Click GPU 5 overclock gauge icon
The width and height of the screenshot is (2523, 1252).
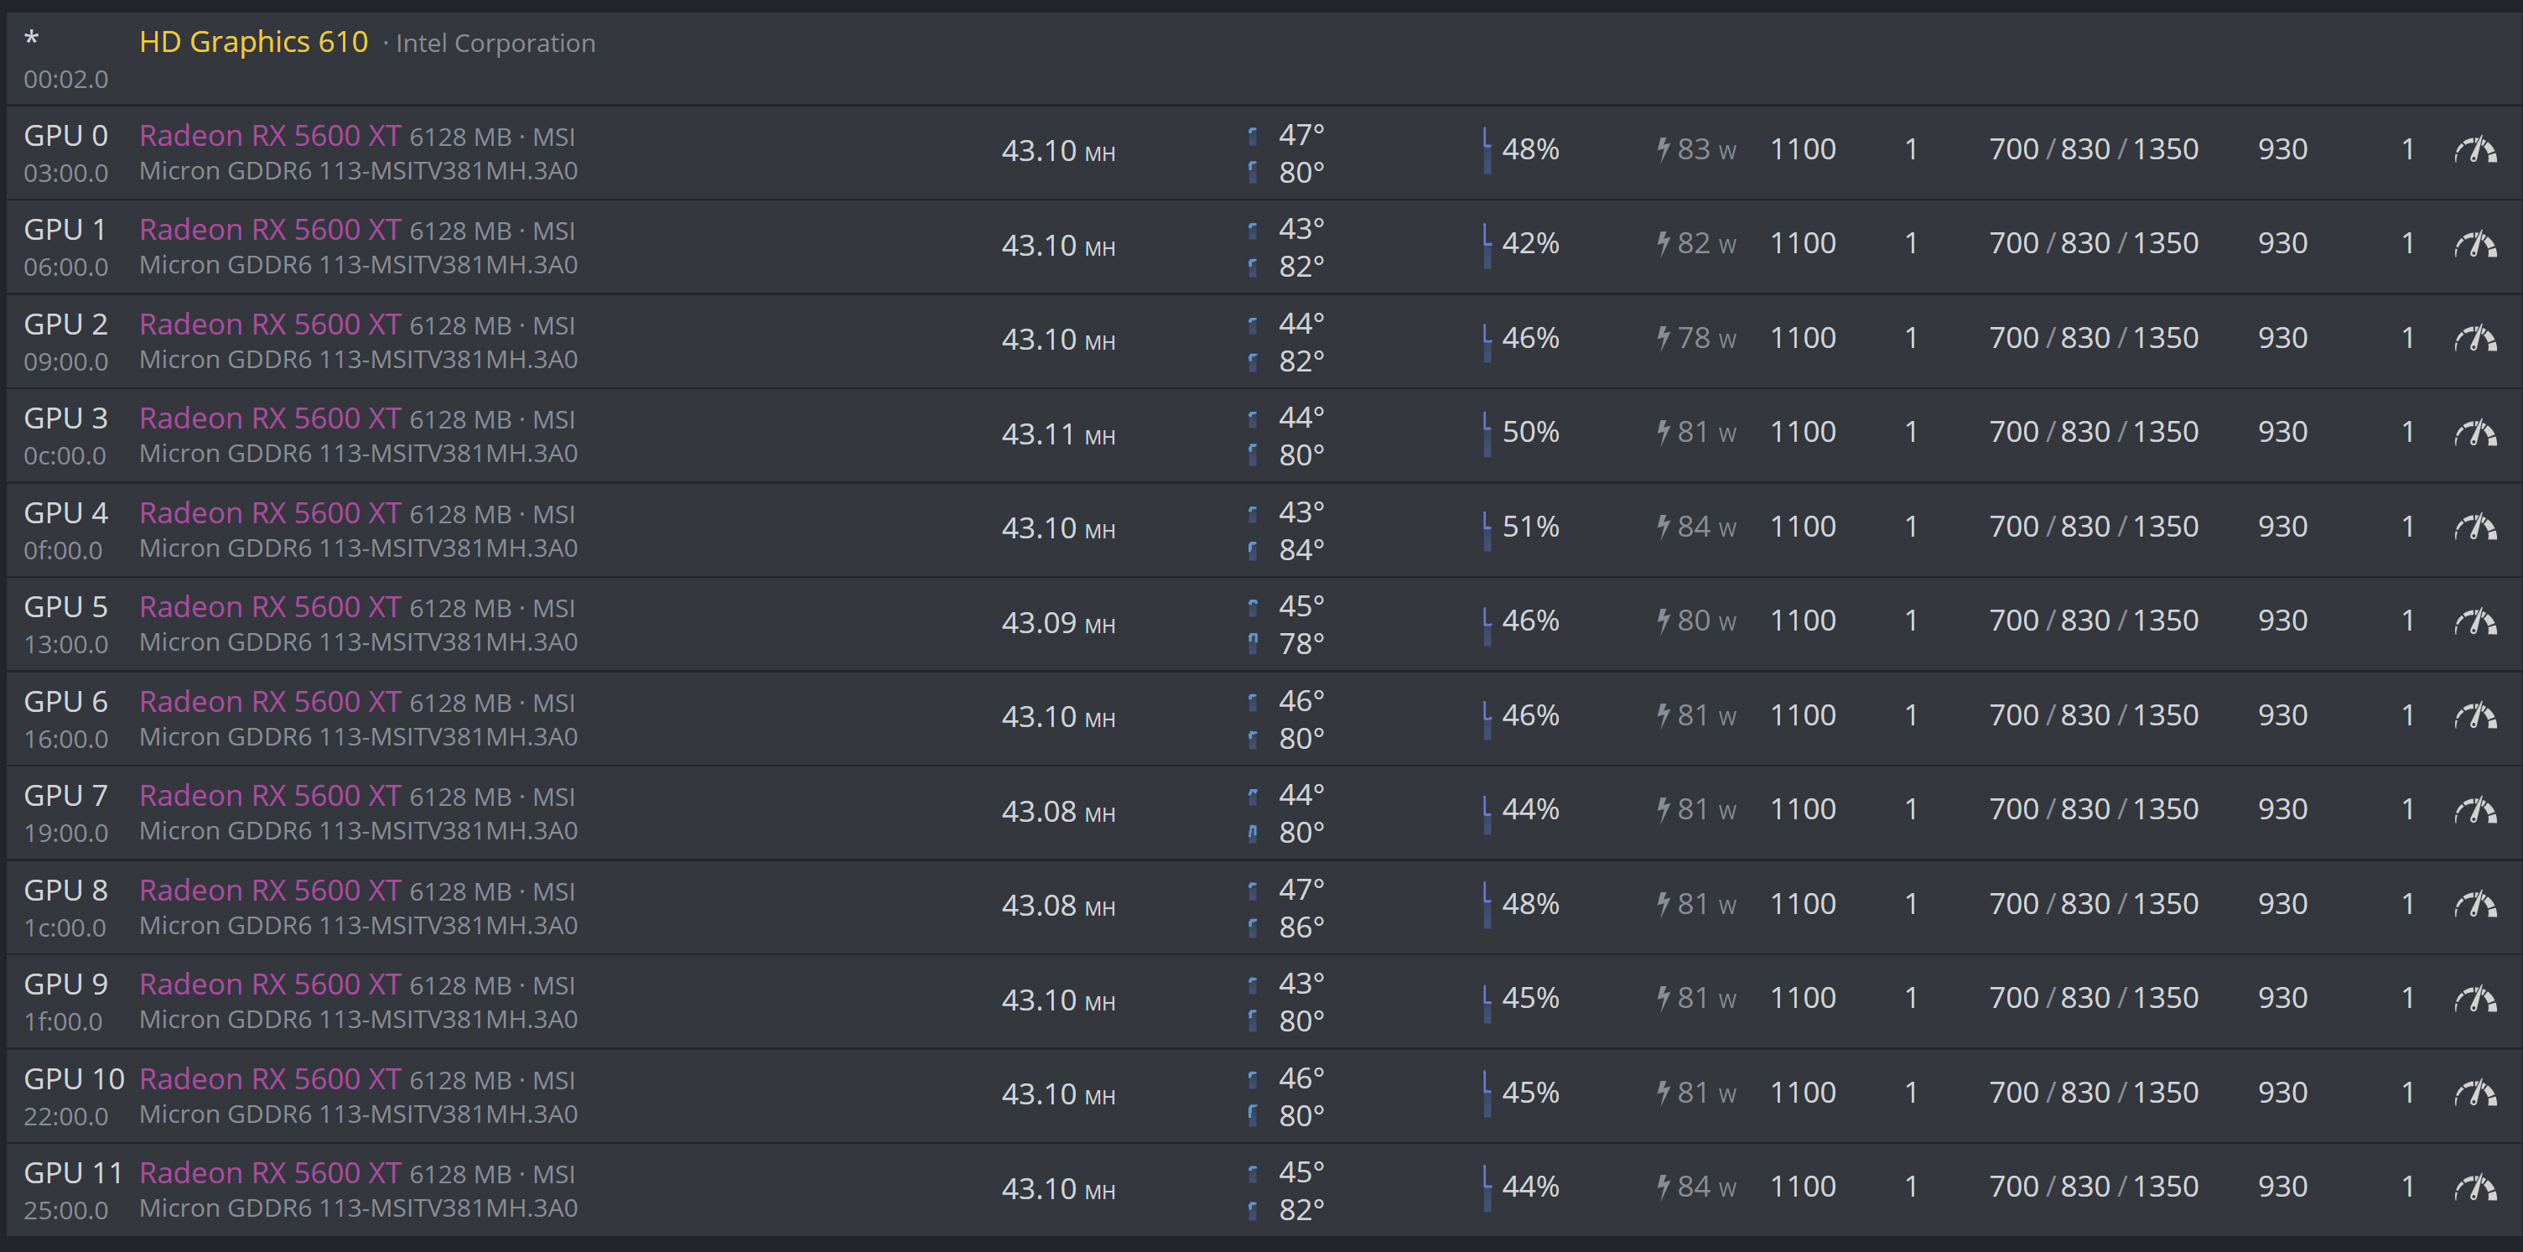pyautogui.click(x=2474, y=621)
